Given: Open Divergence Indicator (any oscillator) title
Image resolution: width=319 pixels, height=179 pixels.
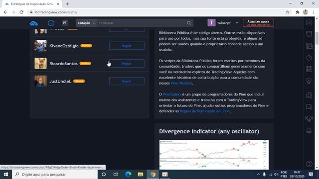Looking at the screenshot, I should pyautogui.click(x=209, y=131).
